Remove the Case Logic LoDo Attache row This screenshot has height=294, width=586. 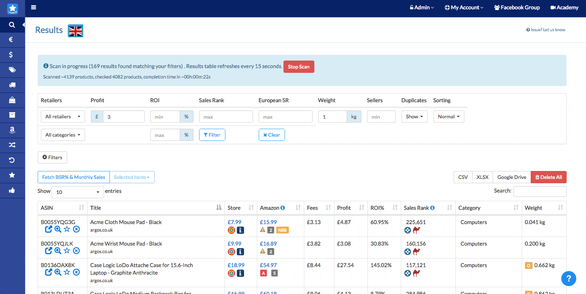pos(76,272)
